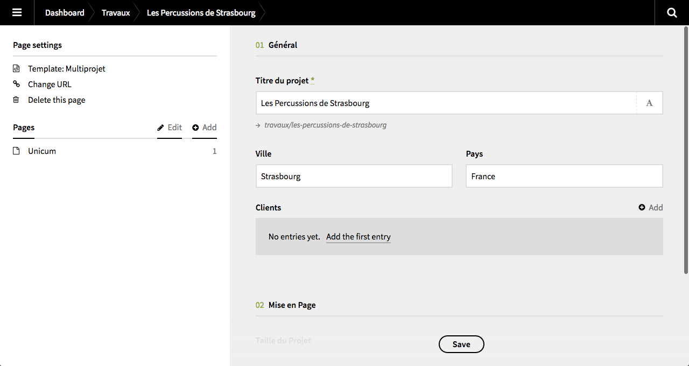Click the search magnifier icon

672,12
